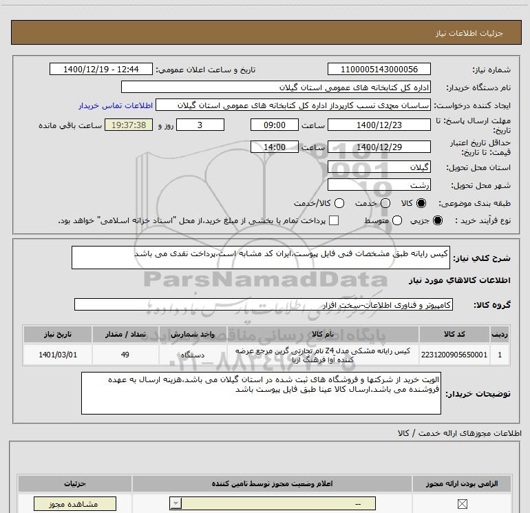The height and width of the screenshot is (513, 530).
Task: Click the product name cell کیس رایانه مشکی
Action: [x=323, y=355]
